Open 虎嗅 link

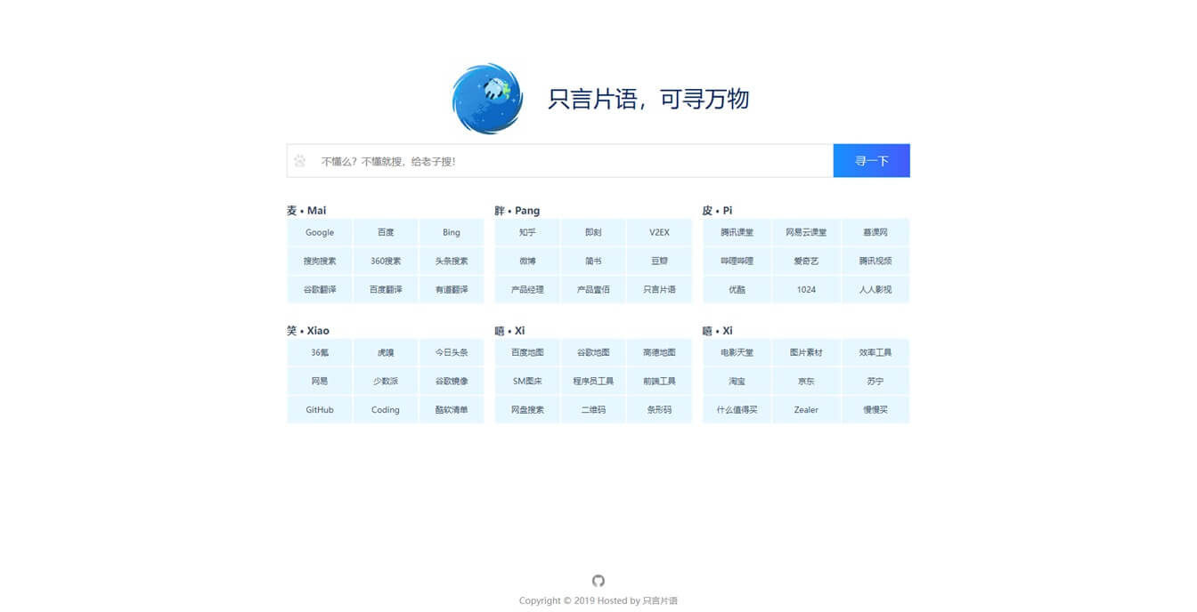[386, 352]
